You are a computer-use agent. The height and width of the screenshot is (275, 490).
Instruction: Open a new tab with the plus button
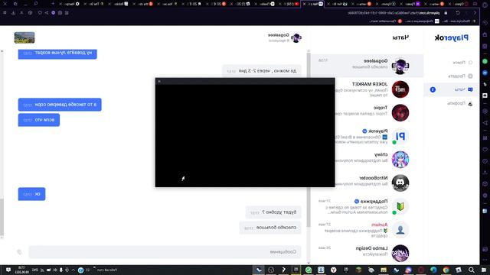pos(53,4)
